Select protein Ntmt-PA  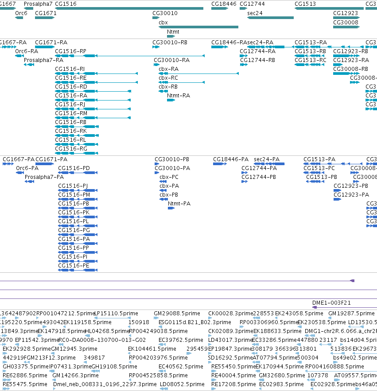tap(171, 208)
